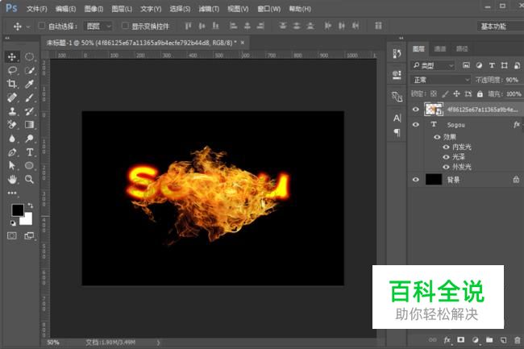Select the Elliptical Marquee tool
Screen dimensions: 524x349
point(29,56)
